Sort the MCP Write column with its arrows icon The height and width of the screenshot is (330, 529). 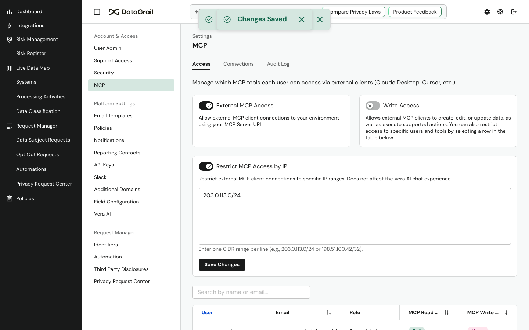click(x=505, y=312)
